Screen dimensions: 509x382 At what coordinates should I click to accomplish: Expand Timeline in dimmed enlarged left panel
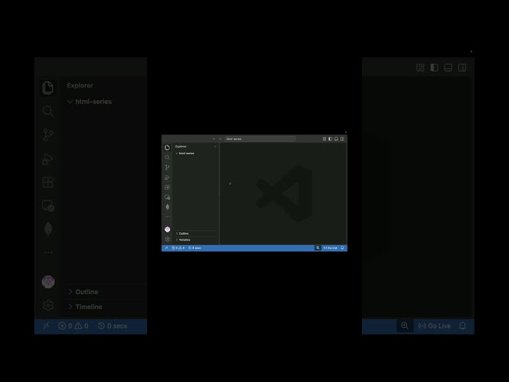click(85, 306)
